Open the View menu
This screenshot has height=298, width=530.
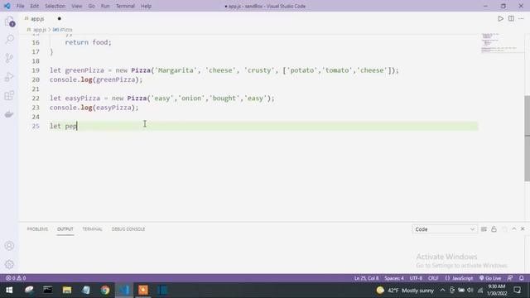(77, 6)
